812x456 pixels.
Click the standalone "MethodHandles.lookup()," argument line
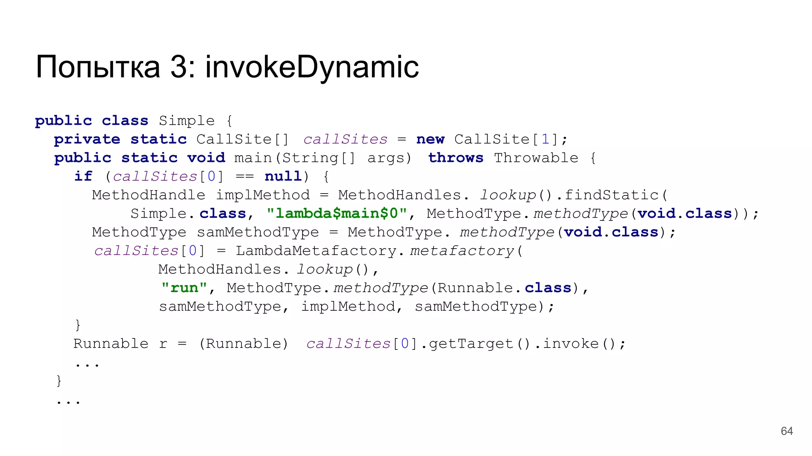[269, 270]
